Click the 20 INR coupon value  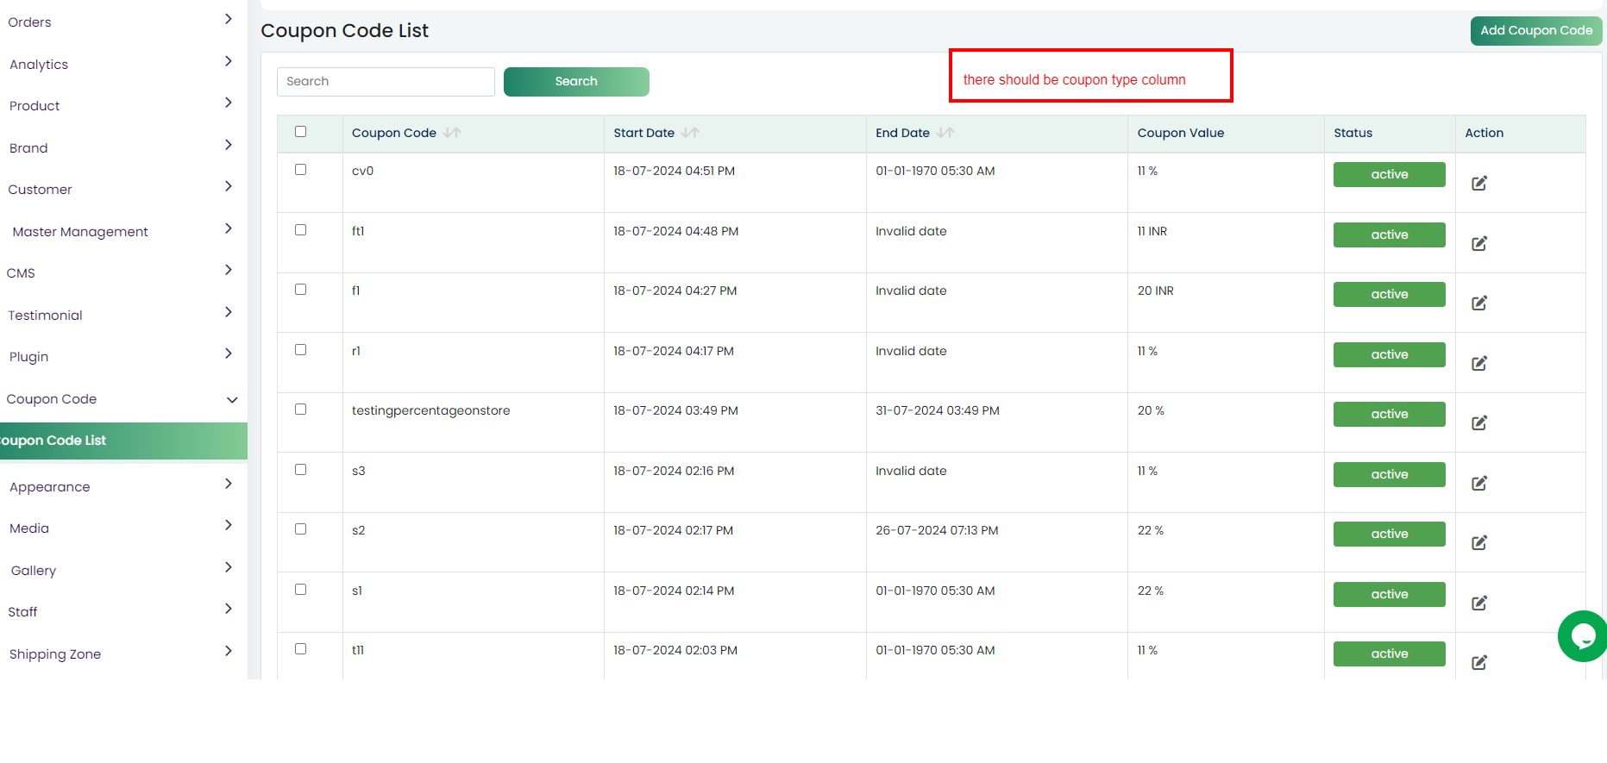pyautogui.click(x=1155, y=291)
